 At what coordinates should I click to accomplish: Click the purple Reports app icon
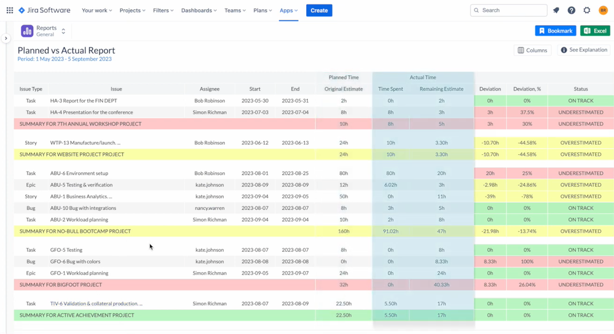[27, 31]
